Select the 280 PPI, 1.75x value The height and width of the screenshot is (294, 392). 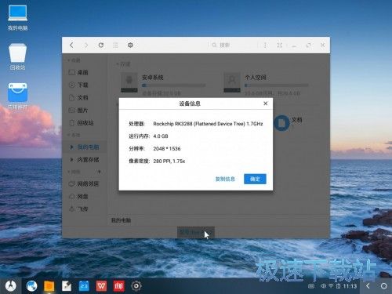point(169,162)
